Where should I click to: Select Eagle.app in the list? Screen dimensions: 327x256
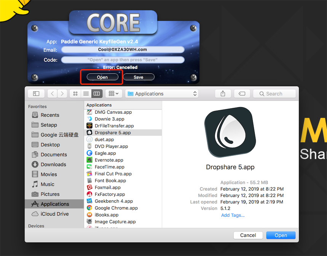123,153
